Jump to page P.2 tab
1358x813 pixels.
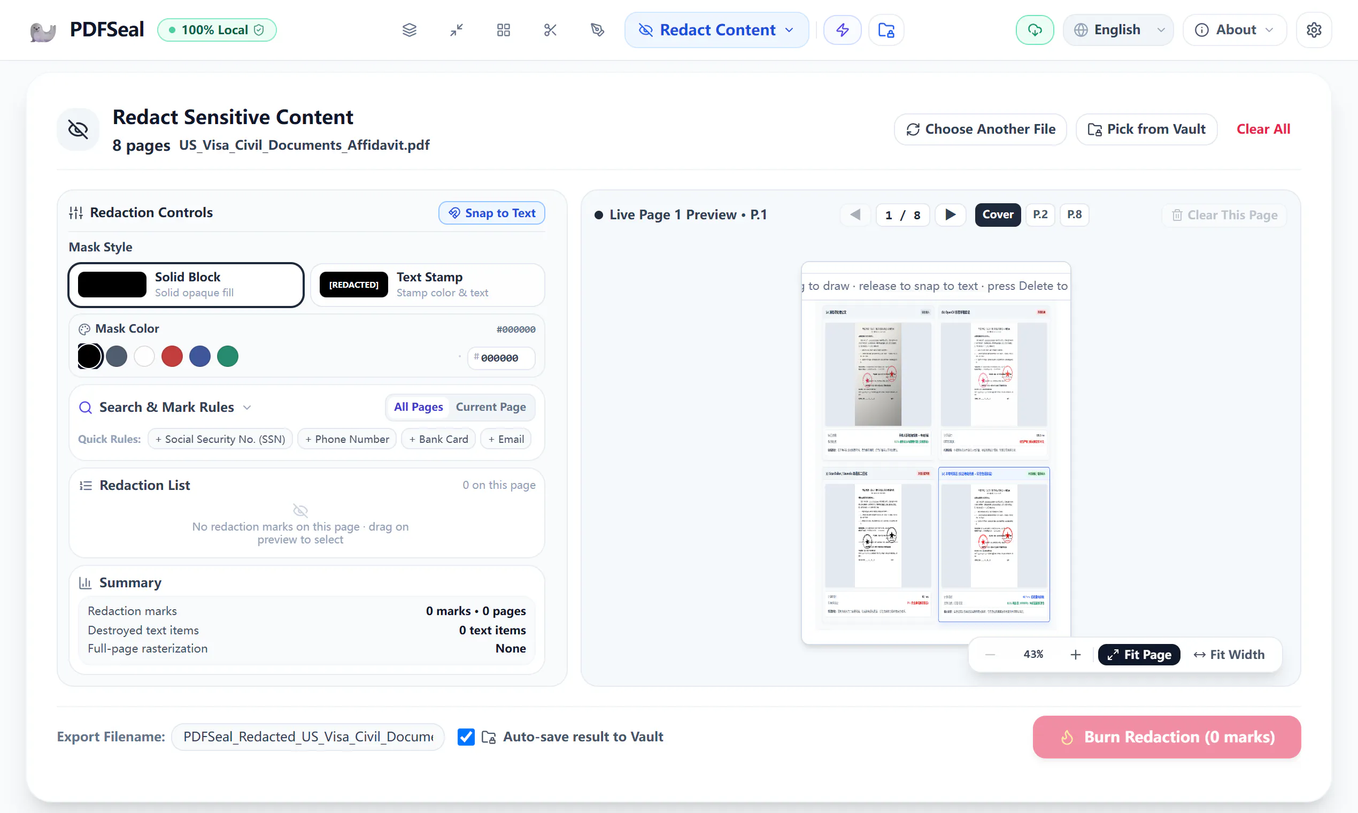click(x=1040, y=215)
